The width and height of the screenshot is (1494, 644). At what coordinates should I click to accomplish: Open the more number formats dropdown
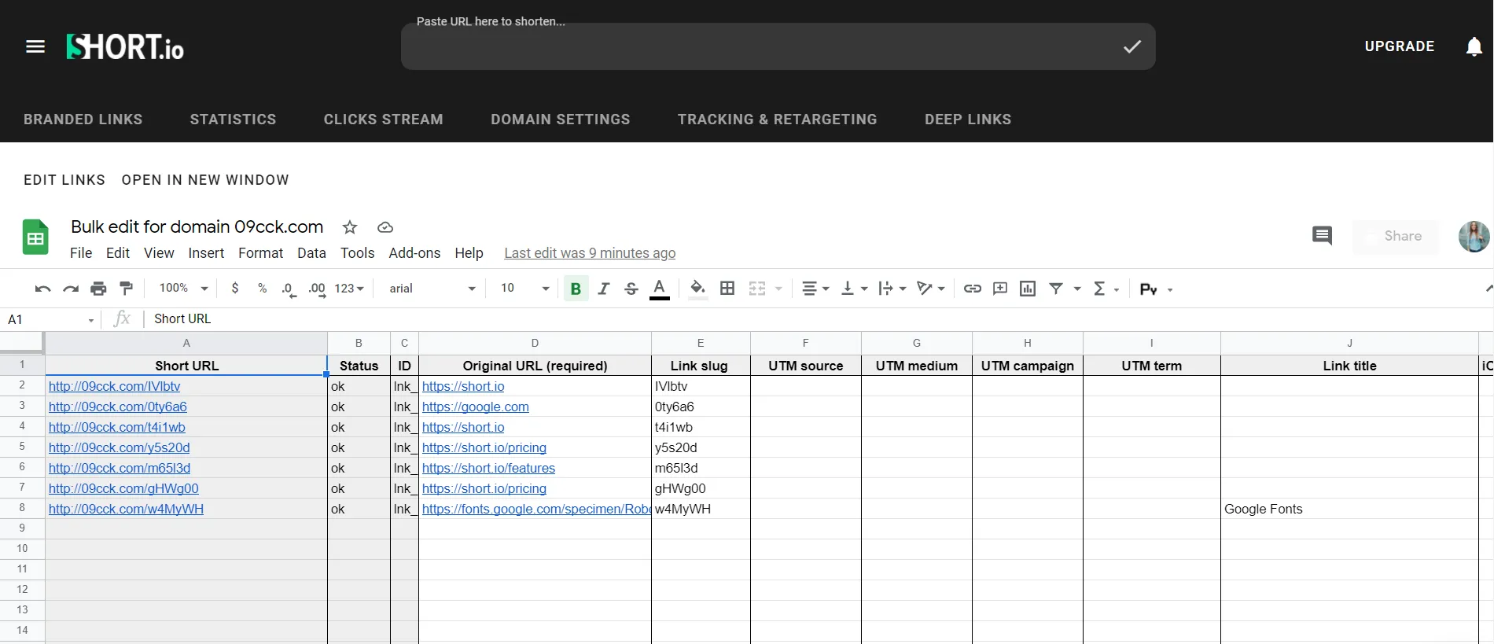pos(349,289)
